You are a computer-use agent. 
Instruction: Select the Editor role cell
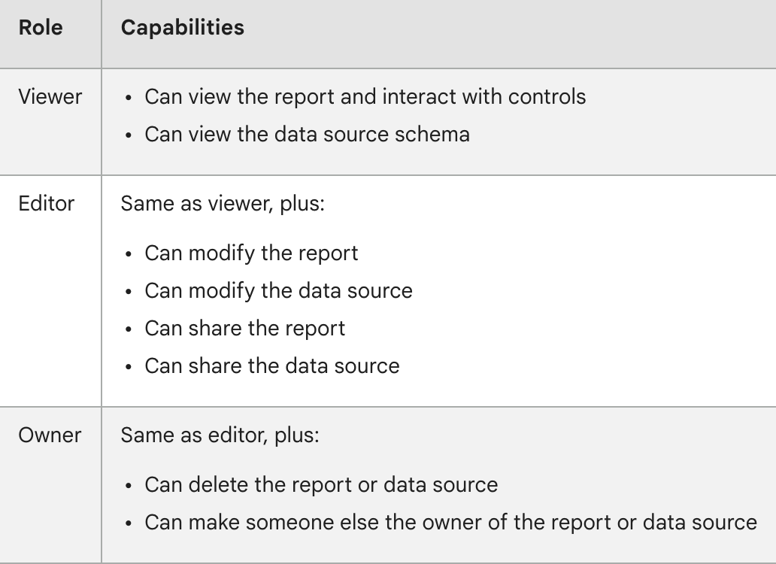tap(47, 203)
